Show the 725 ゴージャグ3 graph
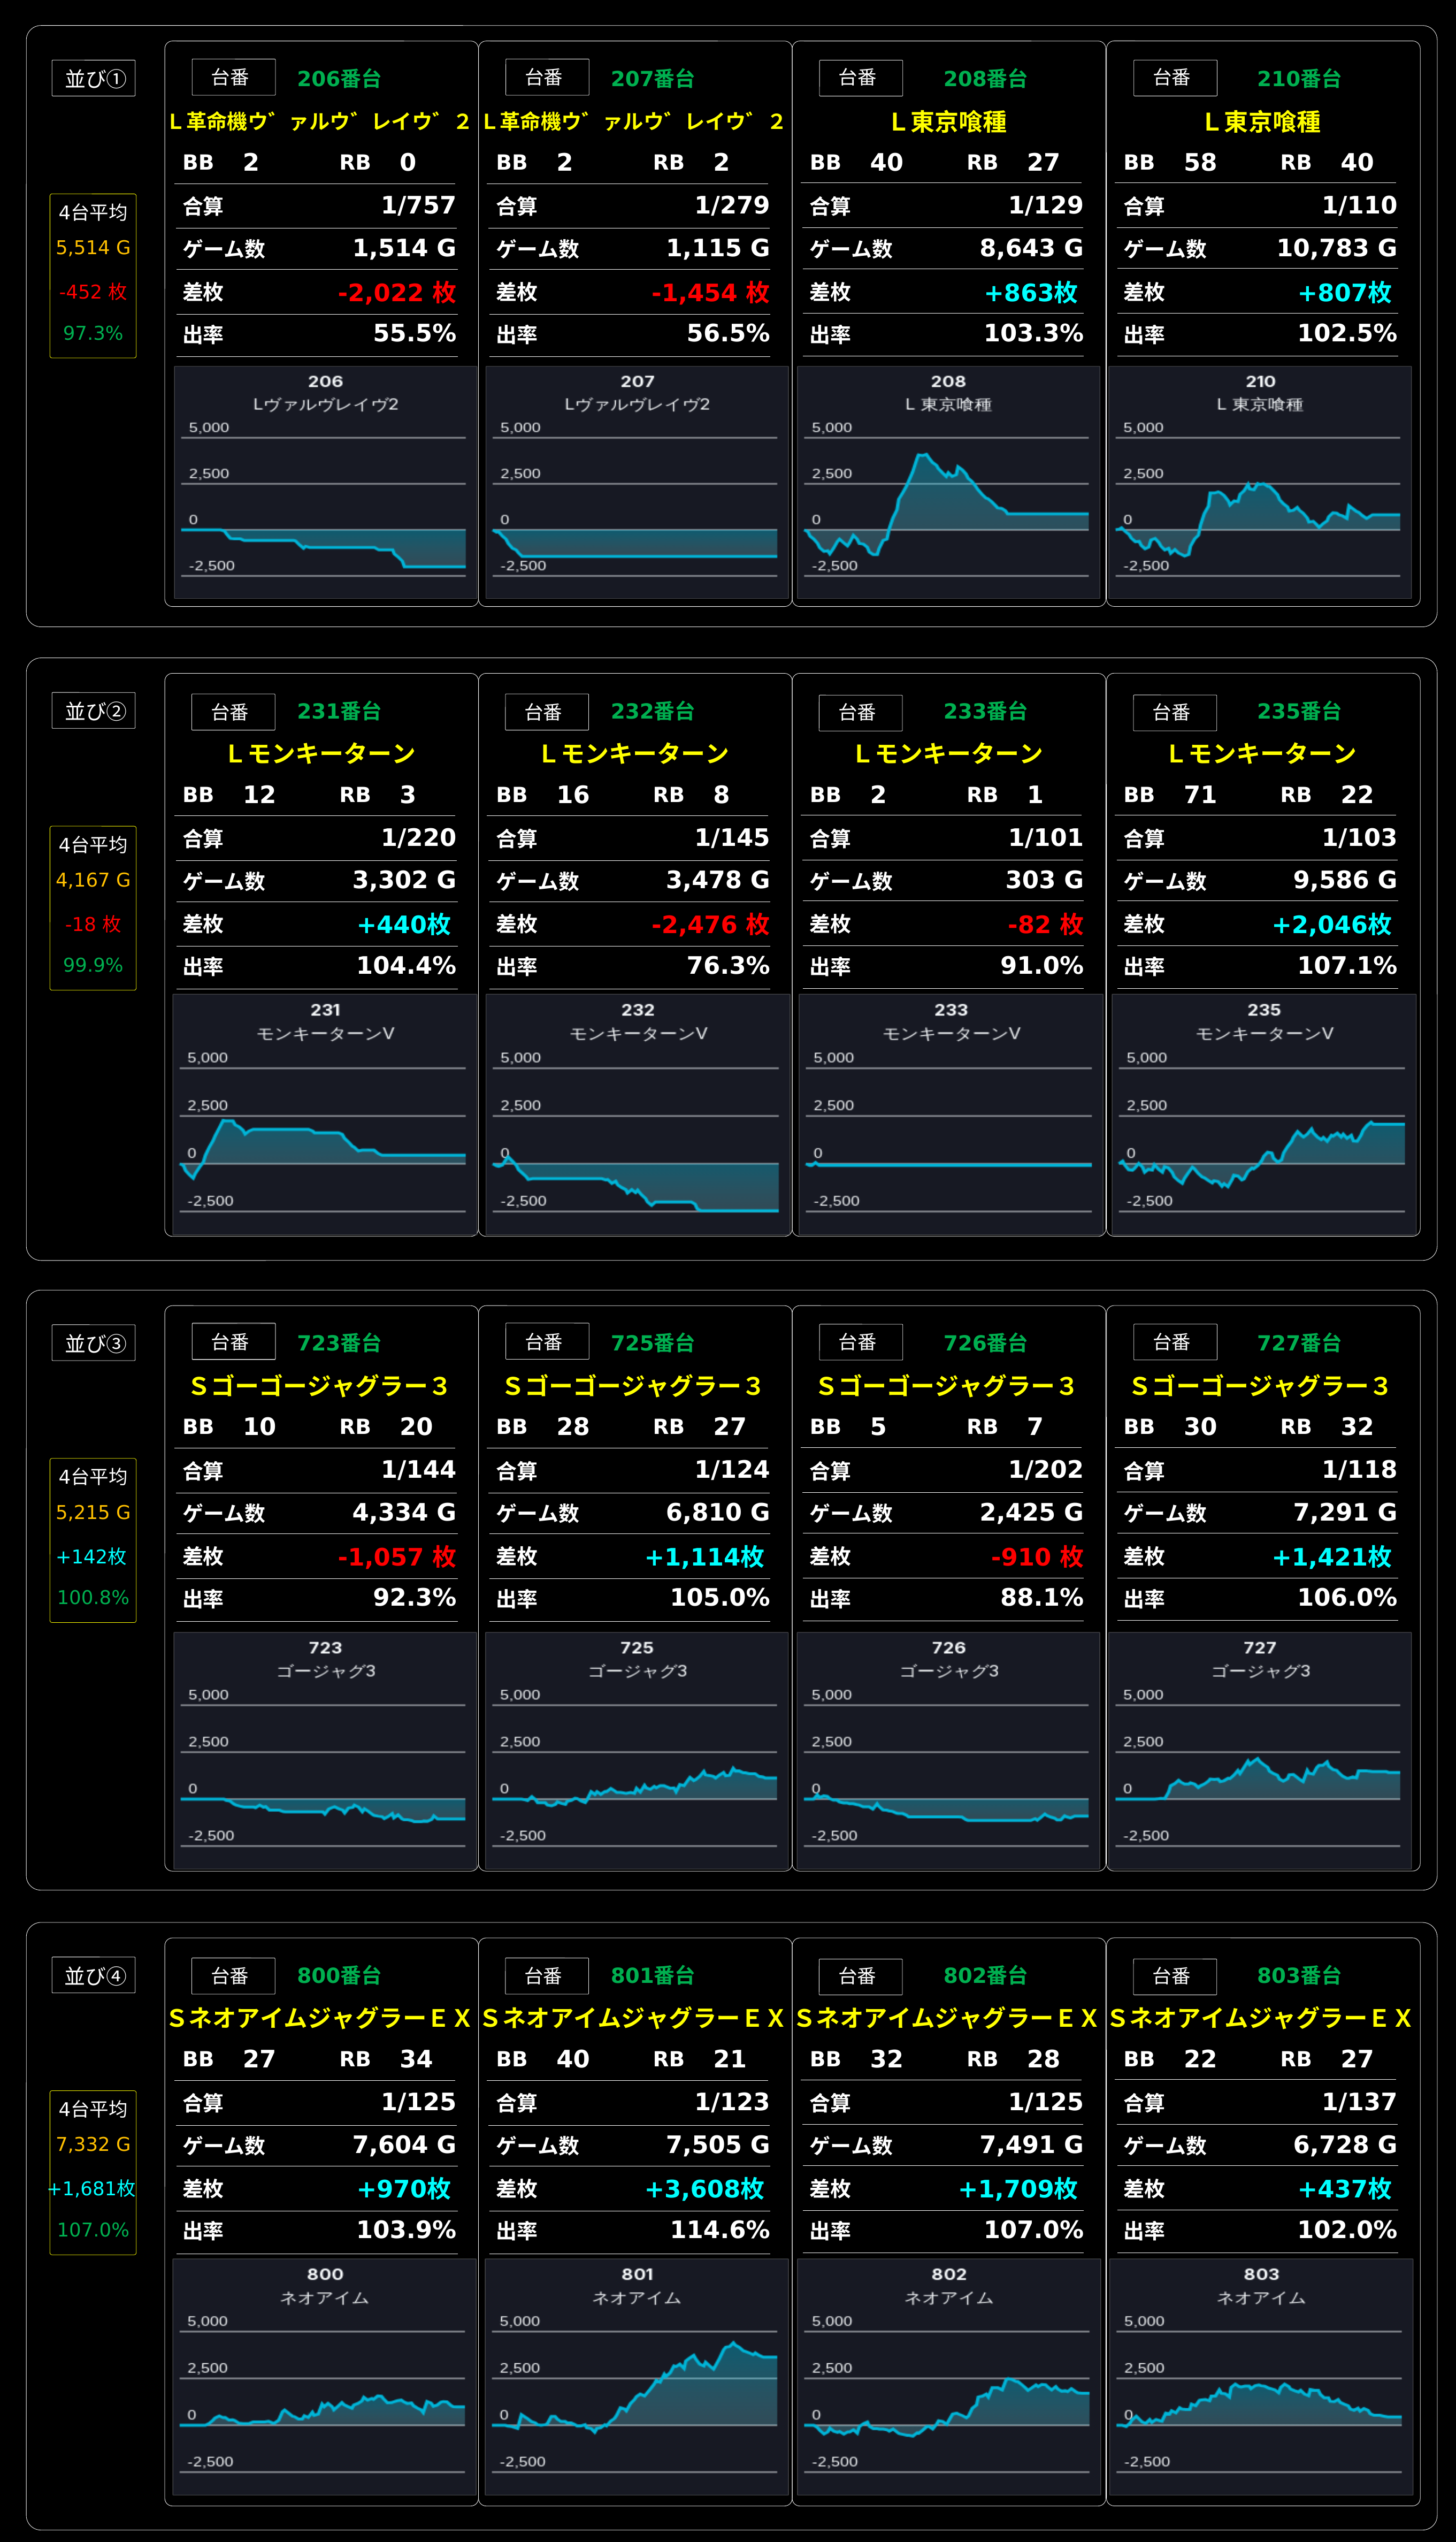Viewport: 1456px width, 2542px height. click(637, 1751)
